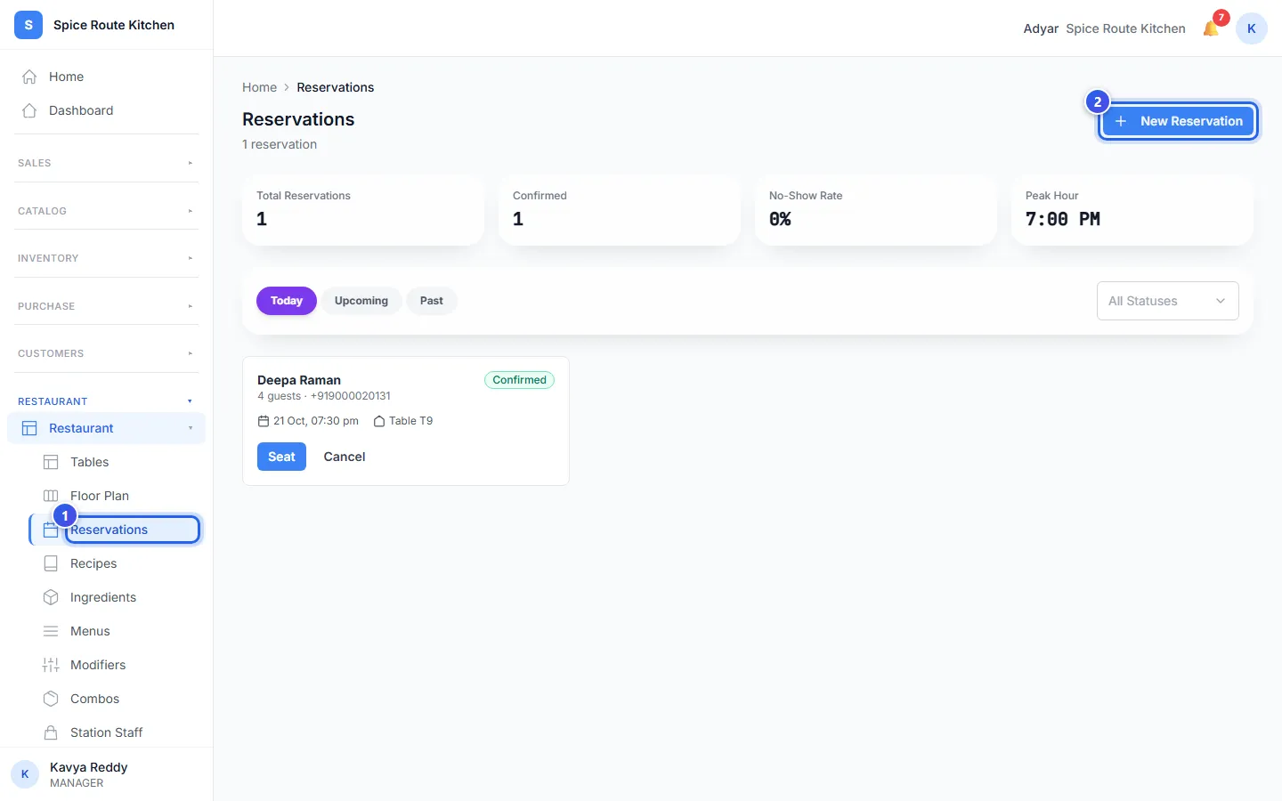Expand the Catalog section

(107, 211)
